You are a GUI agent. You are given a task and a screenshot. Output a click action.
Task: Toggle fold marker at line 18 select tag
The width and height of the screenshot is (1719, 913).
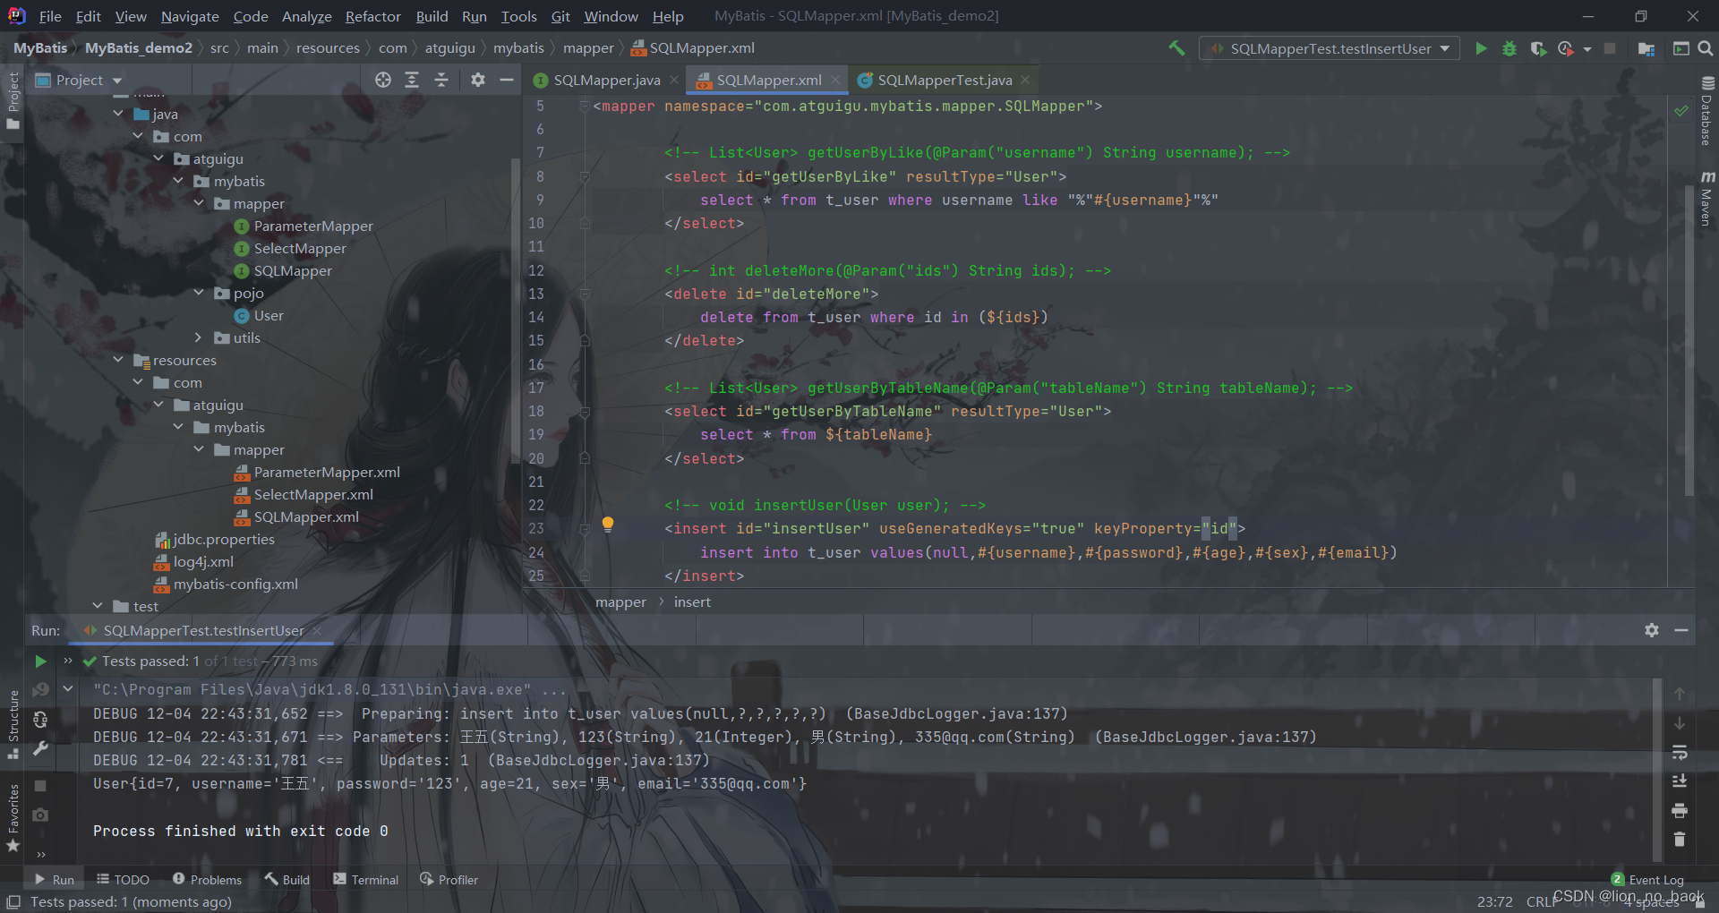pyautogui.click(x=585, y=412)
